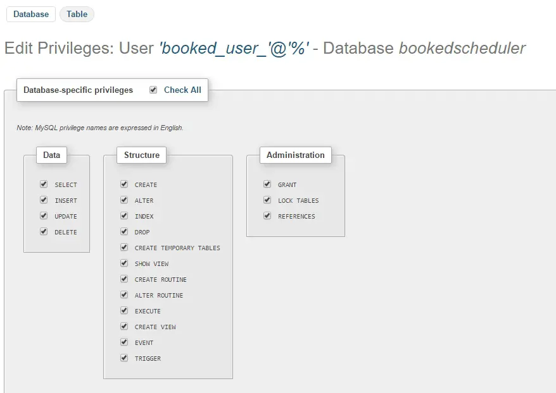Uncheck the INSERT privilege
This screenshot has height=393, width=556.
[44, 200]
